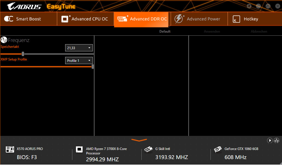Click the X570 AORUS PRO text
The height and width of the screenshot is (166, 282).
pos(30,149)
